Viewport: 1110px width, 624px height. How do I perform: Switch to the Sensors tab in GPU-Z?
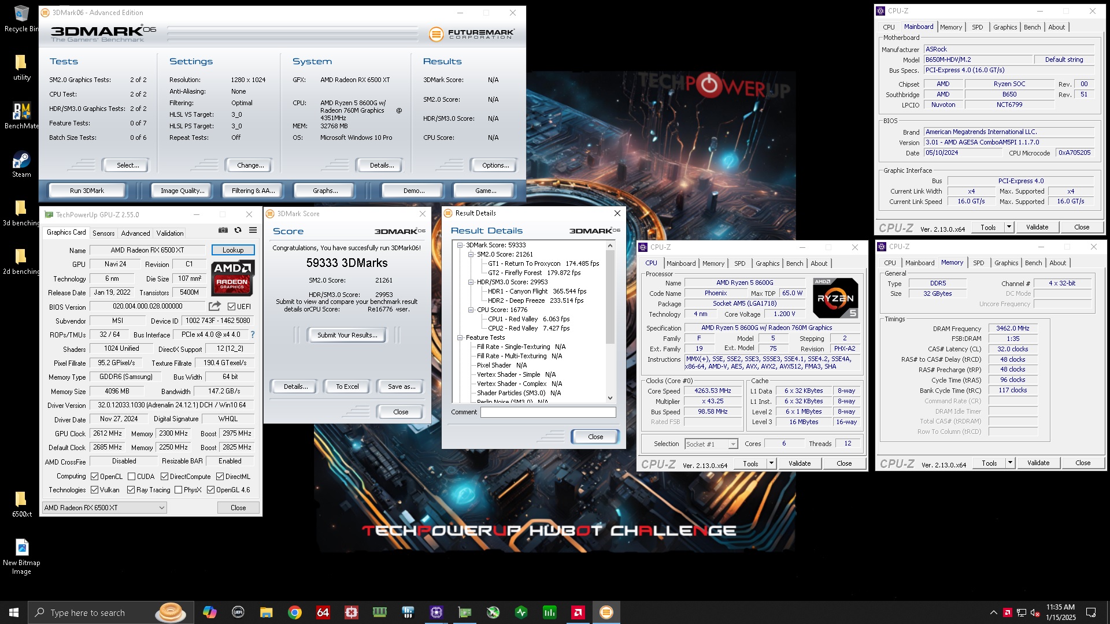[x=103, y=233]
